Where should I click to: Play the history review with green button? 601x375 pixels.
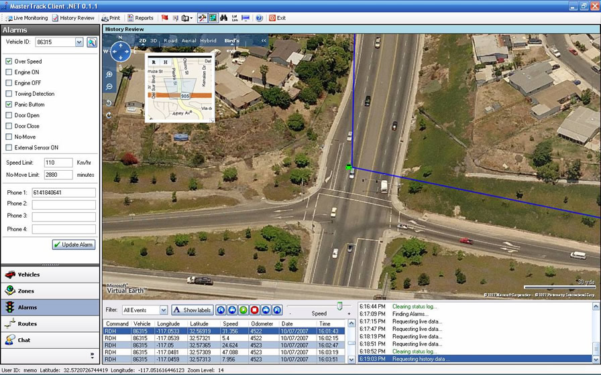click(x=243, y=310)
